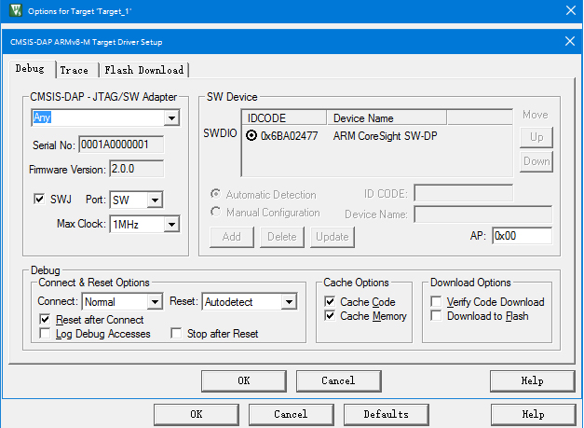The height and width of the screenshot is (428, 584).
Task: Click the Serial No field
Action: tap(121, 145)
